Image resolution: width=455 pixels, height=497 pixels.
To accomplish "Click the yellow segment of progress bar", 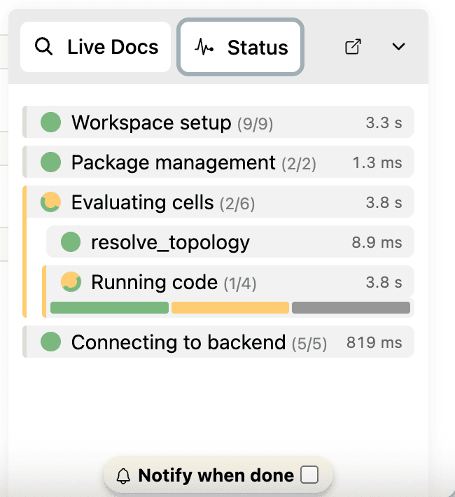I will 230,308.
